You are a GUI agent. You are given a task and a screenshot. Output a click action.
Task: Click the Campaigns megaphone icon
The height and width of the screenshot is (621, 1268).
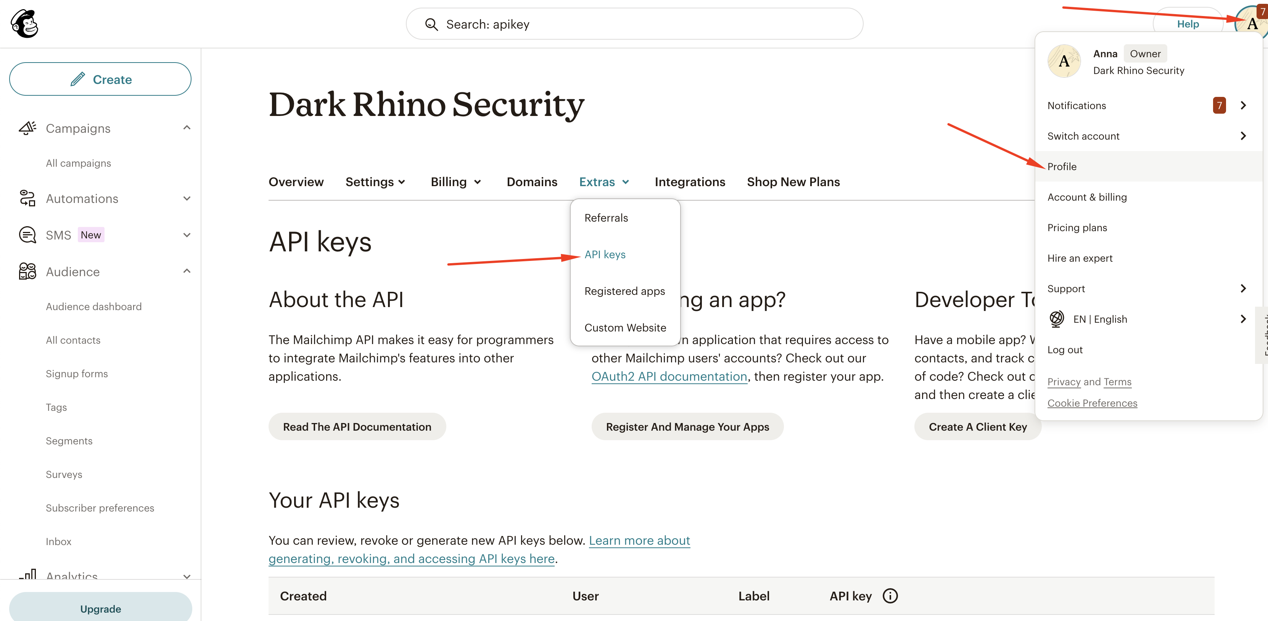tap(27, 128)
